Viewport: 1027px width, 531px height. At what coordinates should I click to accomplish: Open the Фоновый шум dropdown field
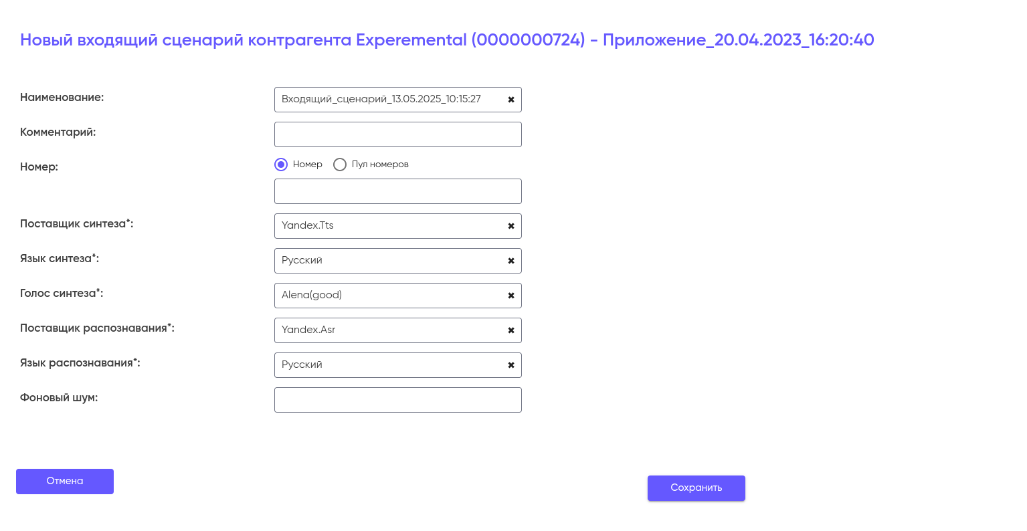pyautogui.click(x=397, y=400)
